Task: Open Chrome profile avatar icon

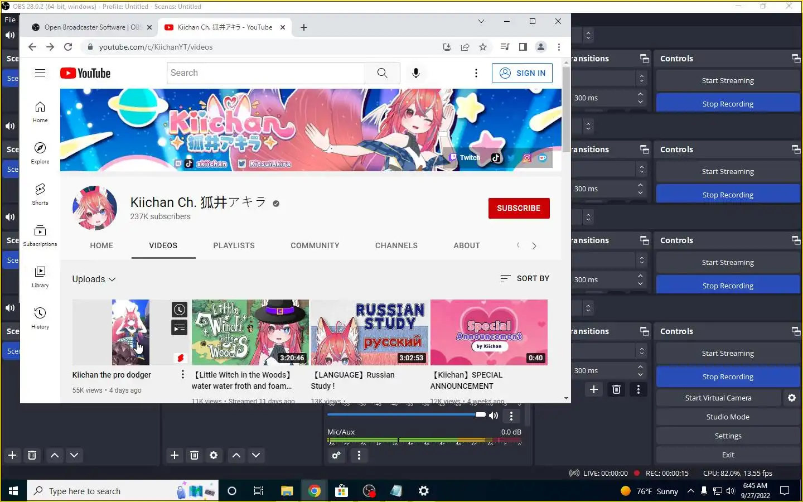Action: (540, 47)
